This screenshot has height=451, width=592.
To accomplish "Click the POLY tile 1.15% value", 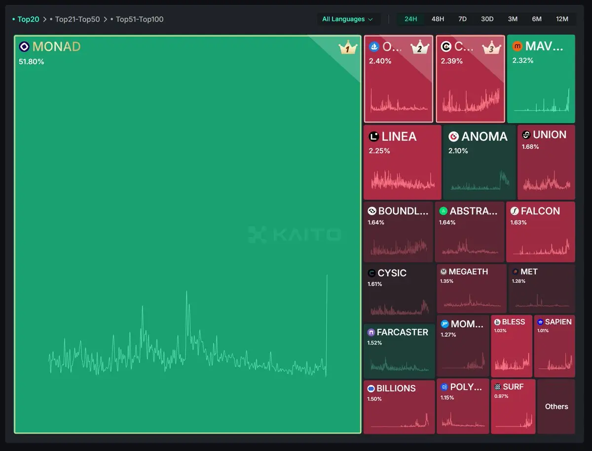I will tap(447, 398).
